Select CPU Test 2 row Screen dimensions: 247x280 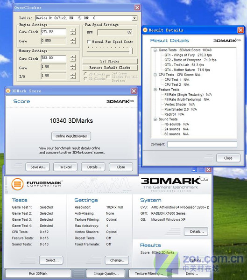tap(177, 84)
